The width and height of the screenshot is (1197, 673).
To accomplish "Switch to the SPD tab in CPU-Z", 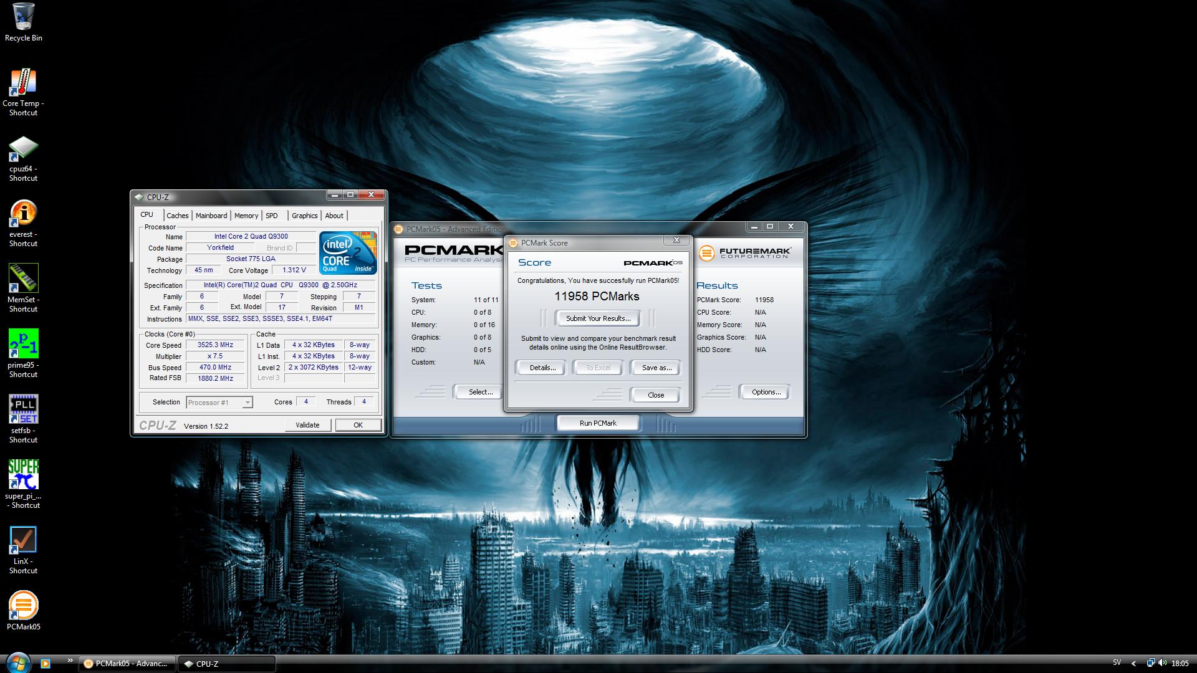I will [272, 216].
